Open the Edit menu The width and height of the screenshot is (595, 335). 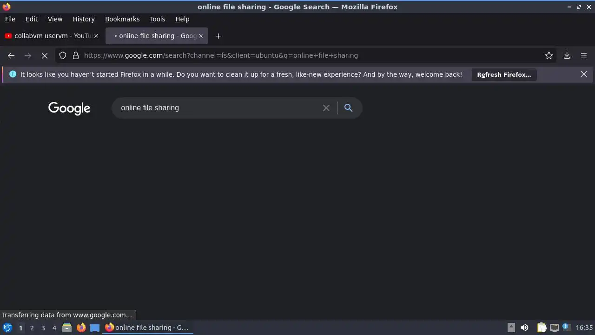(32, 19)
